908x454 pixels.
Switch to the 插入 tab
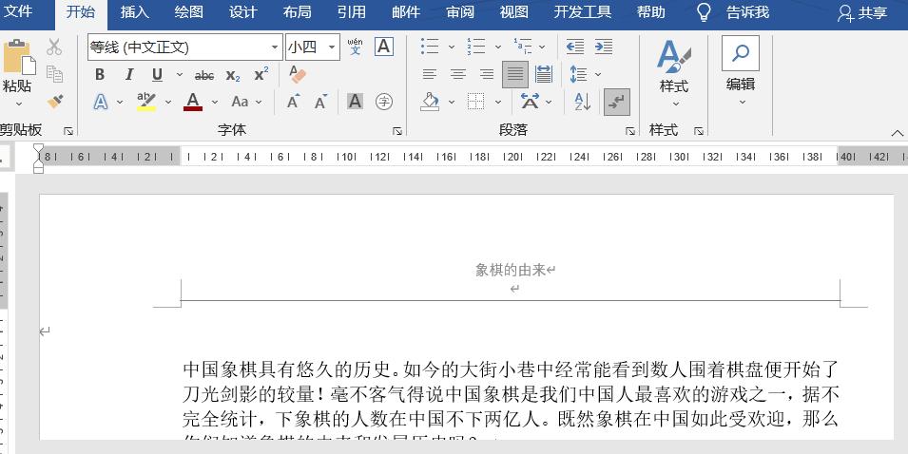(134, 11)
